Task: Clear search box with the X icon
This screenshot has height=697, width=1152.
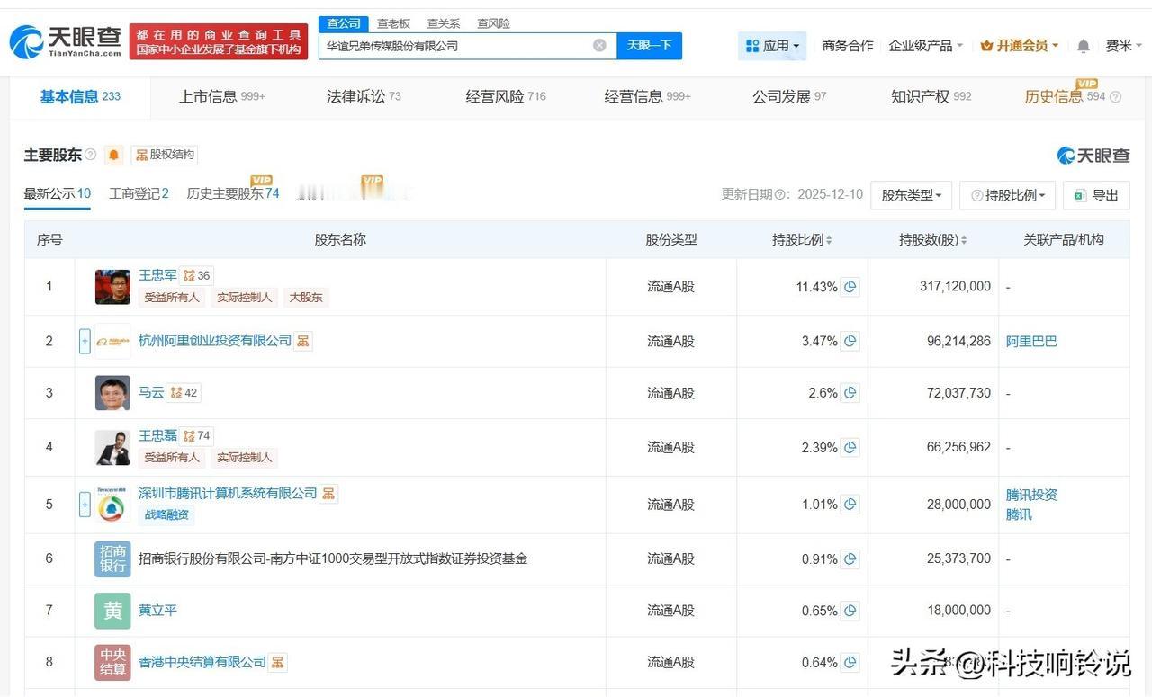Action: [x=599, y=46]
